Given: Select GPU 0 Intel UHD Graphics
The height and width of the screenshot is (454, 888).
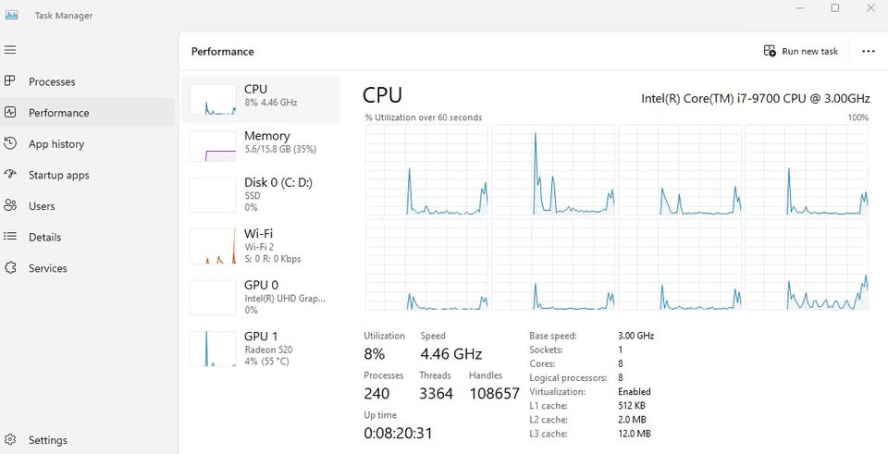Looking at the screenshot, I should [261, 297].
